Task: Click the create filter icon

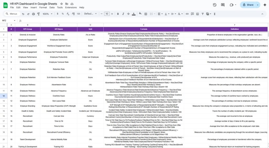Action: [203, 14]
